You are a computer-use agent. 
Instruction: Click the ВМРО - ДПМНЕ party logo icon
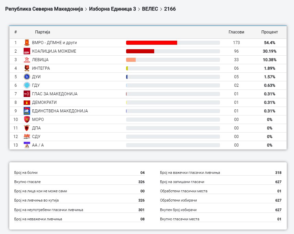[x=27, y=43]
